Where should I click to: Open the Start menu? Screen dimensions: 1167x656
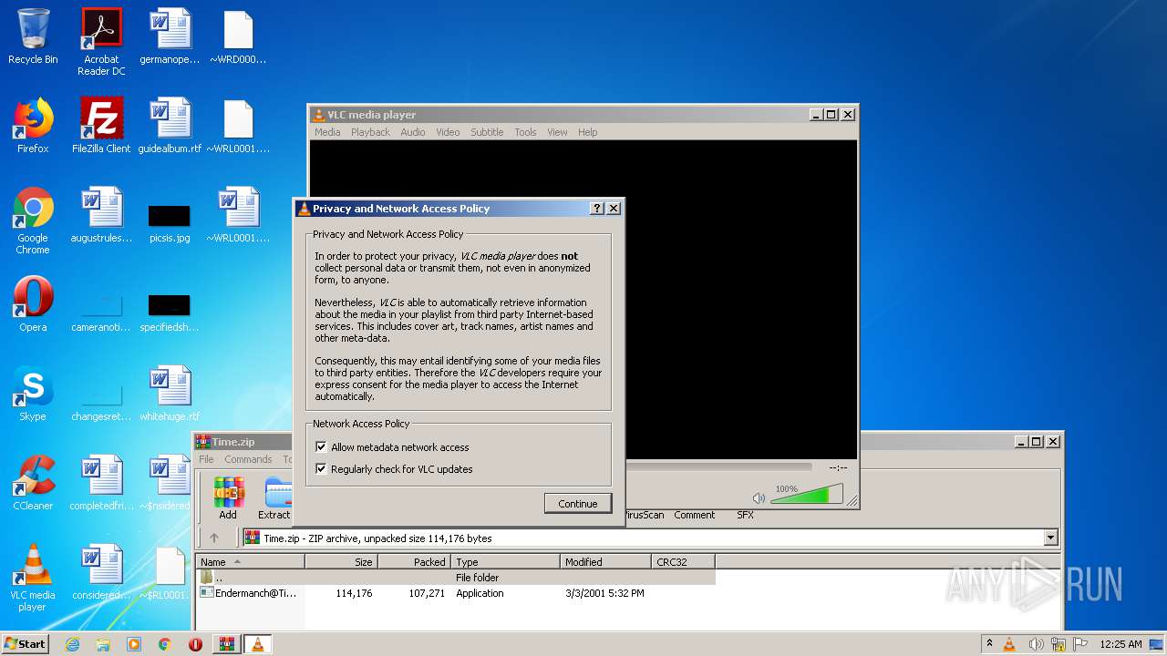click(25, 644)
